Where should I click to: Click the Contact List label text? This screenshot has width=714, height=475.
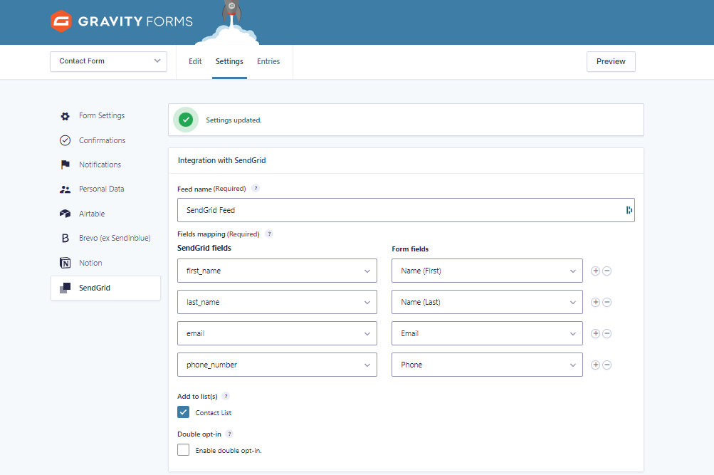pyautogui.click(x=213, y=412)
